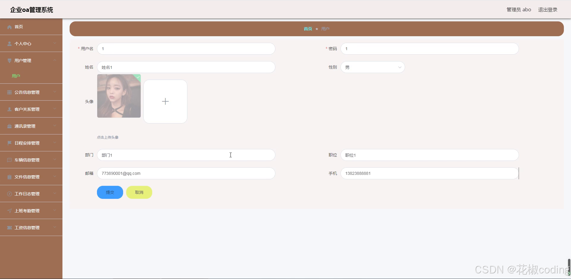Click the person icon beside 个人中心
Image resolution: width=571 pixels, height=279 pixels.
pos(10,44)
